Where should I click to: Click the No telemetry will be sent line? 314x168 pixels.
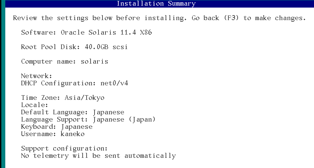[x=98, y=156]
